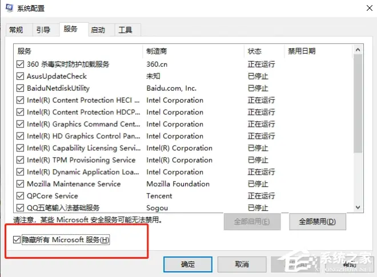Click the scrollbar up arrow
This screenshot has height=277, width=377.
(358, 50)
